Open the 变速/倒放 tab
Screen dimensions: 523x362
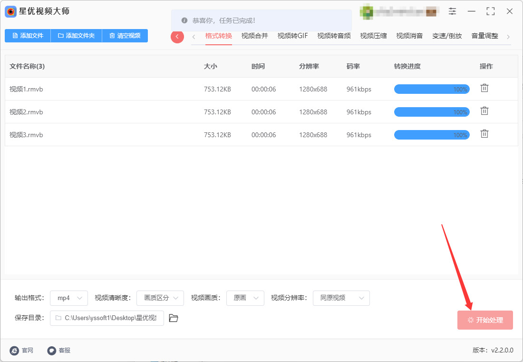click(447, 36)
